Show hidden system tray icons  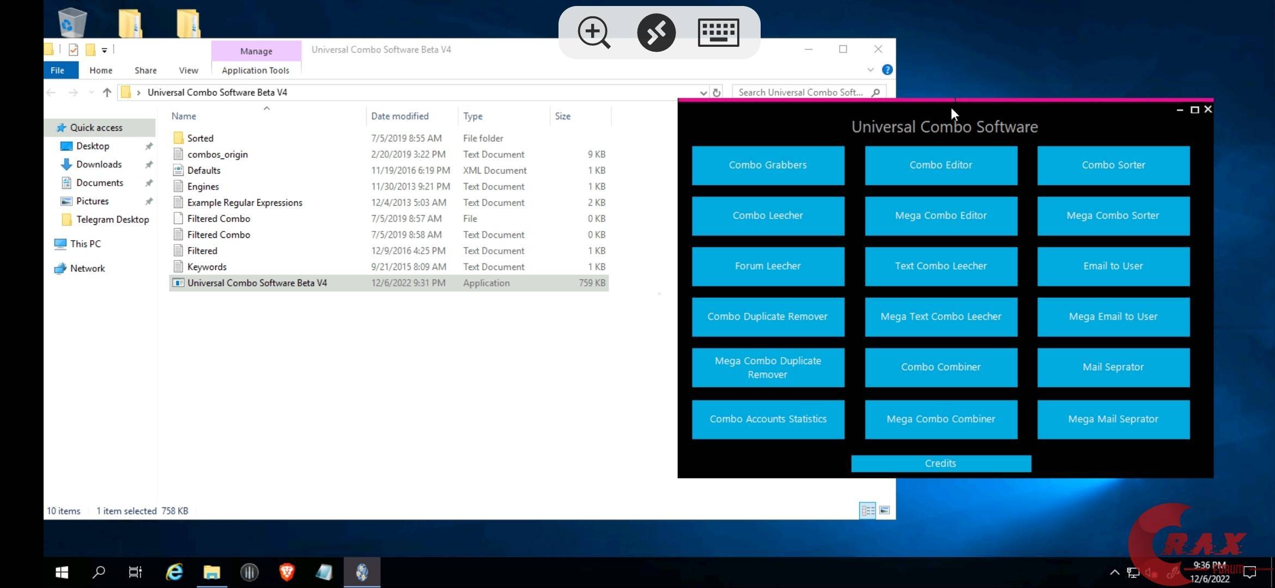[x=1114, y=572]
